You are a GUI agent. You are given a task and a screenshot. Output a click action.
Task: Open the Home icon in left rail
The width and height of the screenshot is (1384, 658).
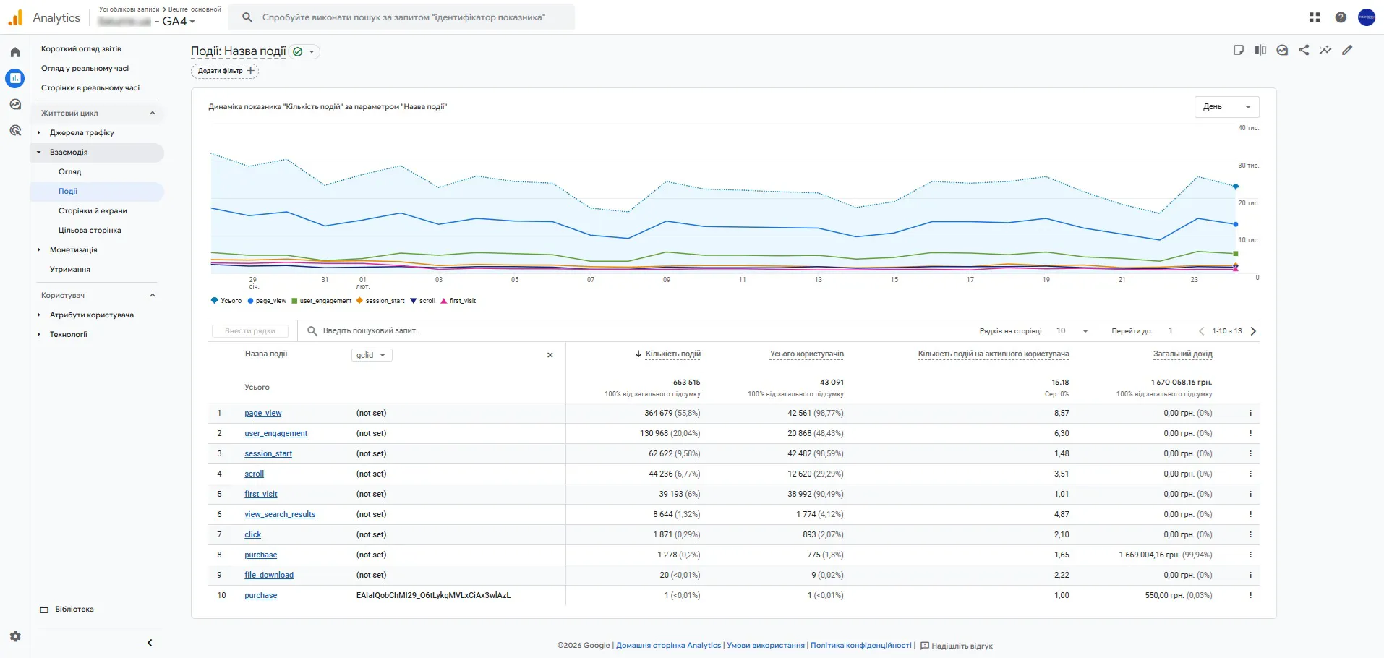pos(15,52)
